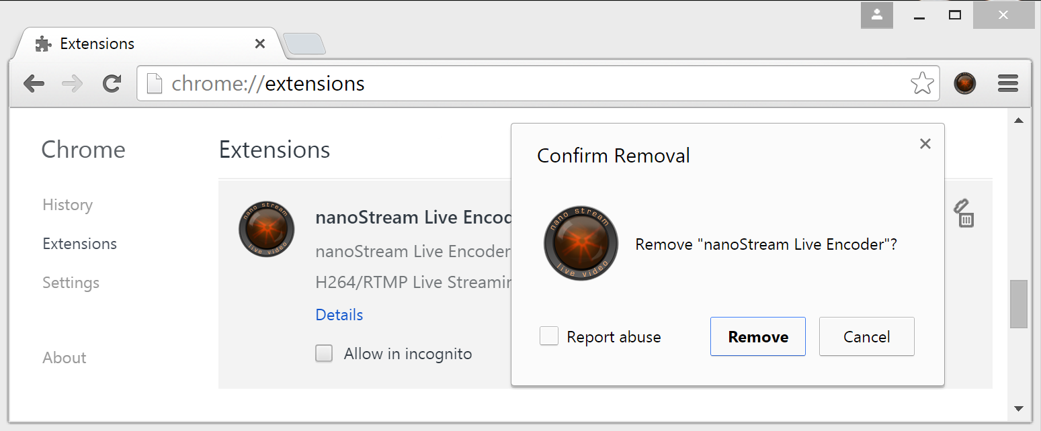
Task: Check the Report abuse checkbox
Action: [x=549, y=336]
